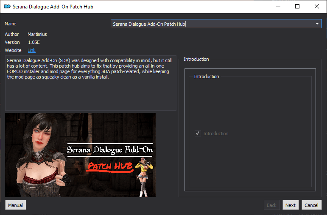Open the Name dropdown arrow
This screenshot has width=327, height=215.
[317, 24]
